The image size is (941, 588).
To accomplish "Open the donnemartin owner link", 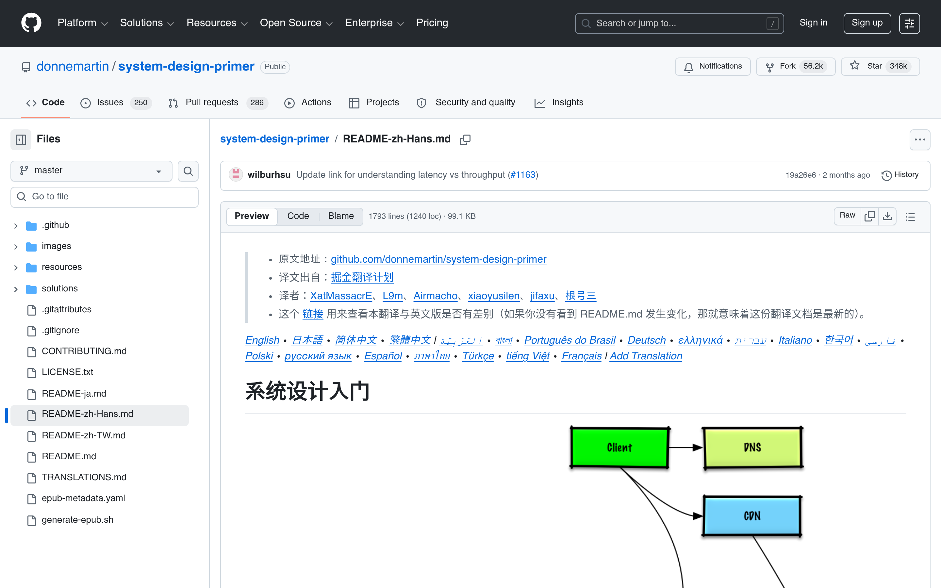I will point(73,67).
